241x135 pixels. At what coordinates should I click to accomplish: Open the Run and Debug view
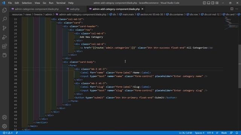coord(5,37)
